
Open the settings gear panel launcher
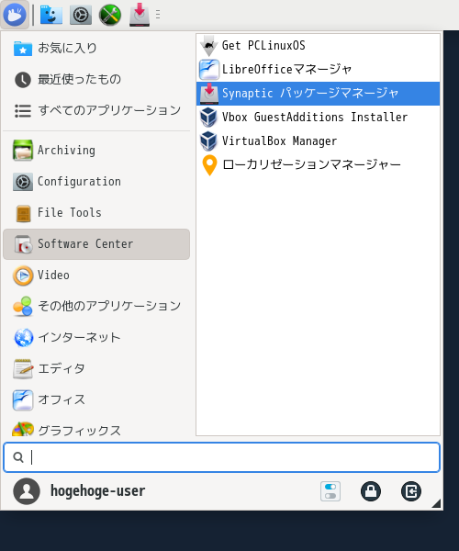[x=81, y=15]
